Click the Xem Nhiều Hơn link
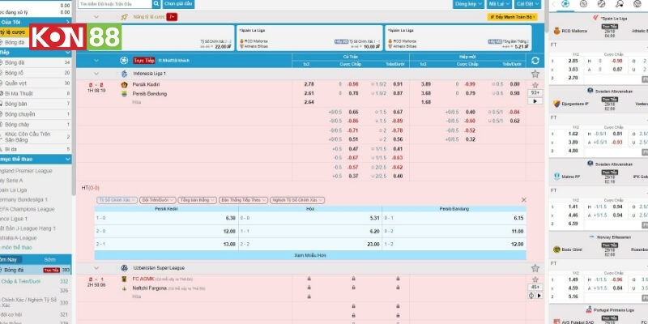The width and height of the screenshot is (648, 324). pos(311,254)
